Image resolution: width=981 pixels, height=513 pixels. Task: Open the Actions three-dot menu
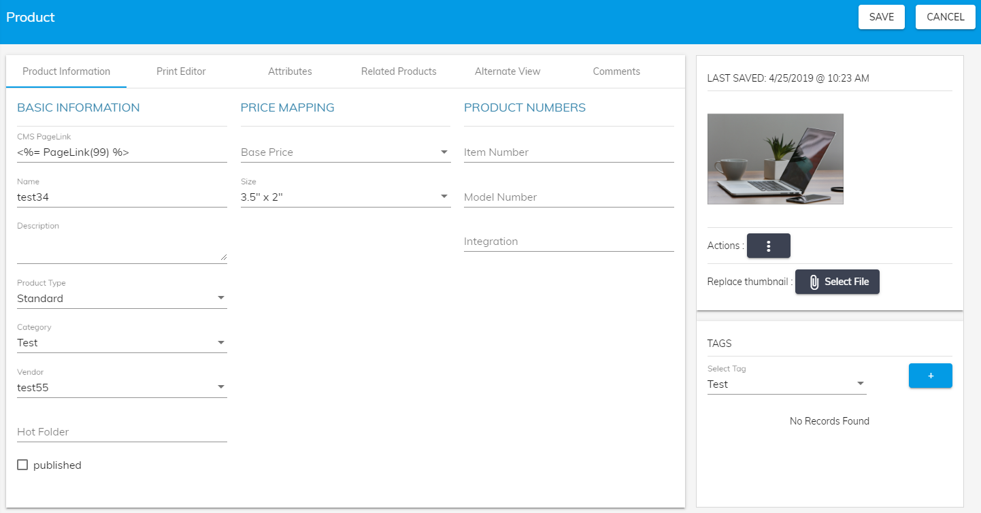(x=768, y=246)
